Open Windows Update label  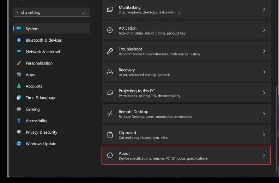coord(41,144)
